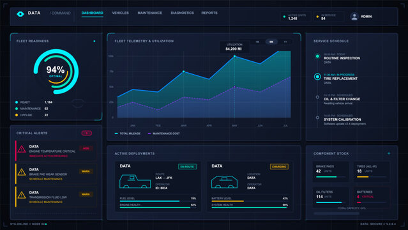Click the EN-ROUTE status badge
Screen dimensions: 408x230
187,167
